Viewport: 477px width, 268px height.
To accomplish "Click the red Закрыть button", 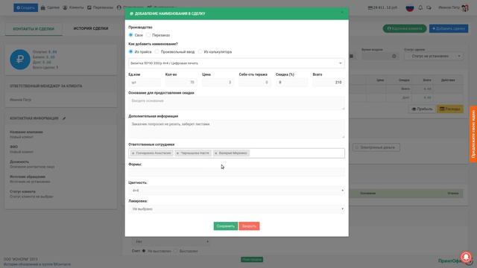I will coord(249,226).
